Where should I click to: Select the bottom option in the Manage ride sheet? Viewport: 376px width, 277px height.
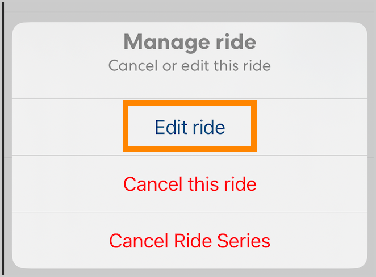(190, 241)
